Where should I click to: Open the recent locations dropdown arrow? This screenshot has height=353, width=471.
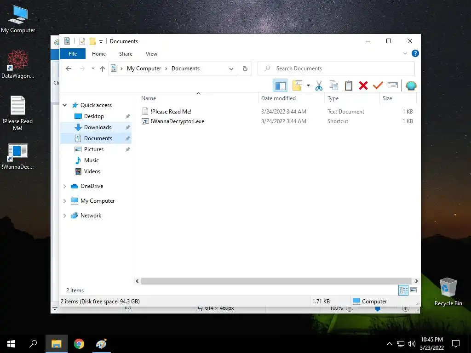[x=93, y=68]
